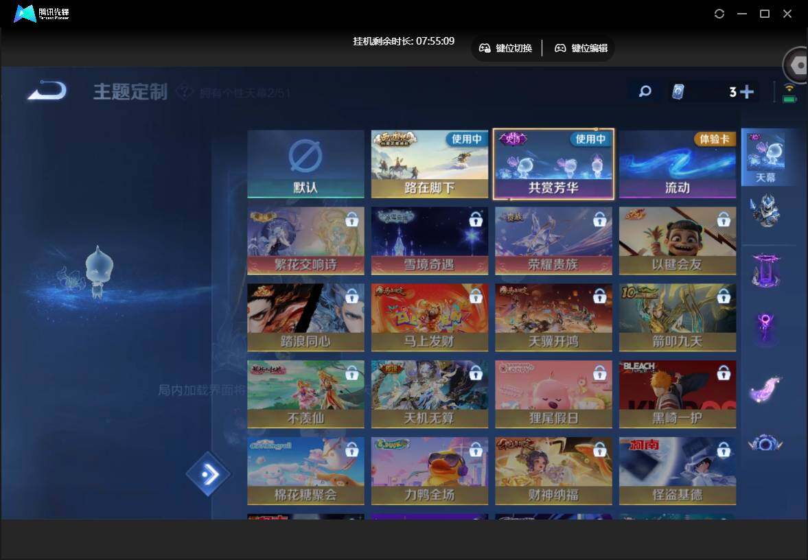Open the 不羡仙 theme card
Viewport: 808px width, 560px height.
[x=305, y=394]
